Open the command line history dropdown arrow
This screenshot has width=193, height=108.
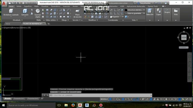point(151,95)
